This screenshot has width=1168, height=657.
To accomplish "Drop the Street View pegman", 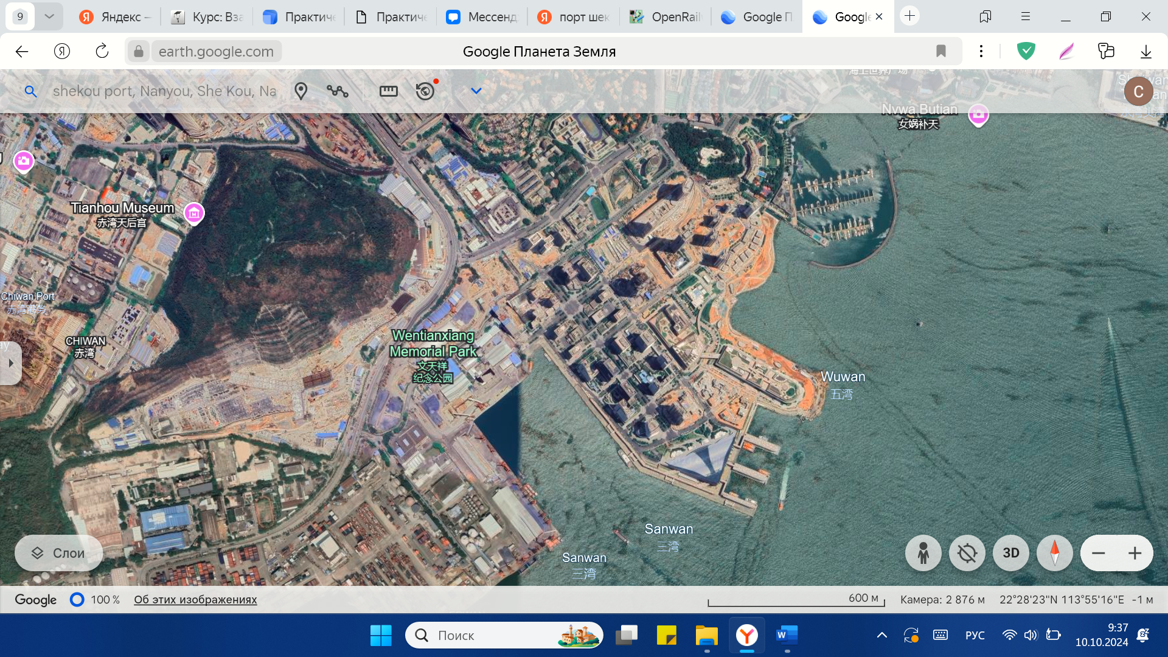I will point(923,553).
